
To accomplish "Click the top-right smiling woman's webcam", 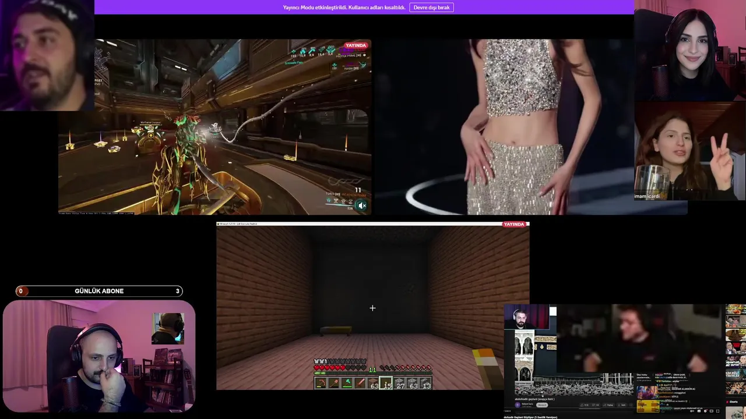I will [690, 51].
